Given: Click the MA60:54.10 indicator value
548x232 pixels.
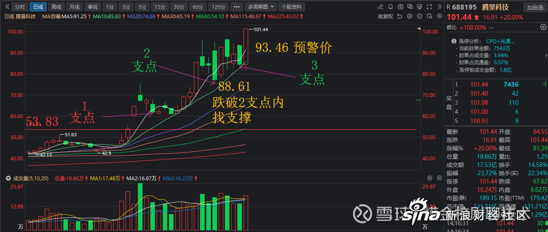Looking at the screenshot, I should pos(210,16).
